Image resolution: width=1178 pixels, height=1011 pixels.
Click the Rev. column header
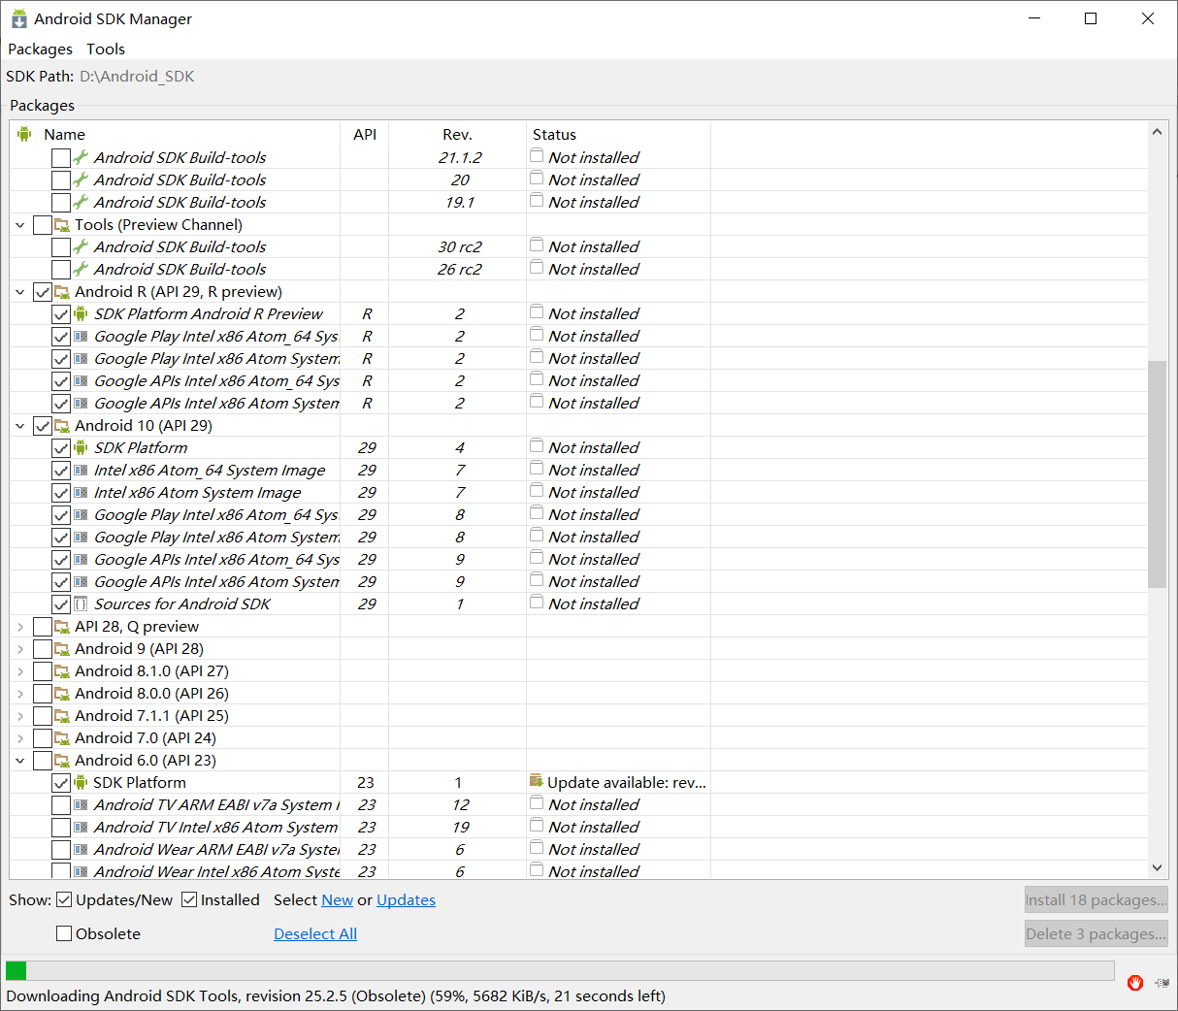pos(457,134)
